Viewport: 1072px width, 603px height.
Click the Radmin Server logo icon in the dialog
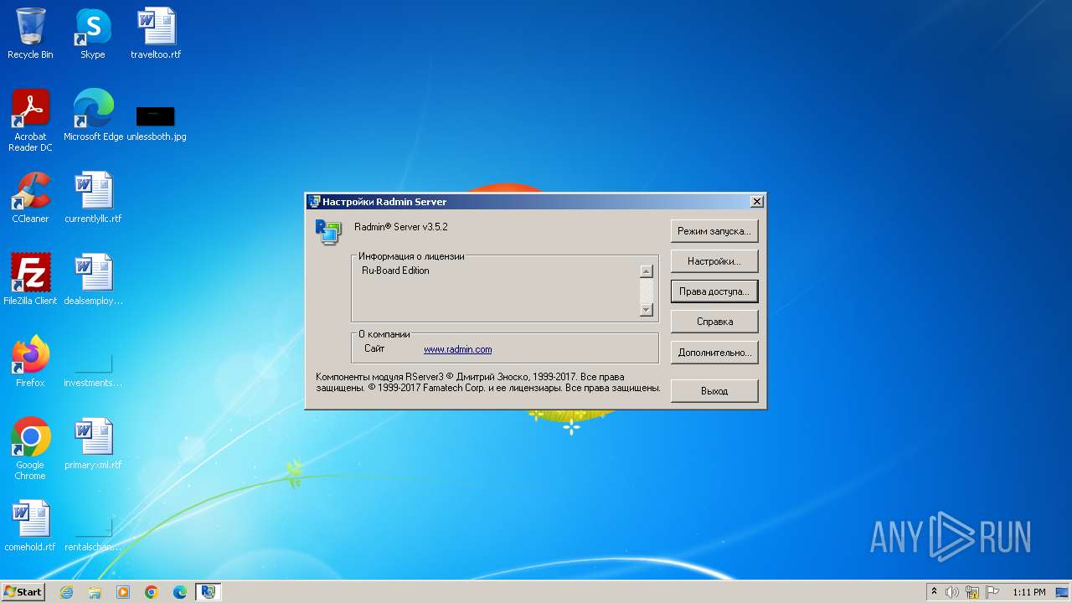(x=328, y=232)
